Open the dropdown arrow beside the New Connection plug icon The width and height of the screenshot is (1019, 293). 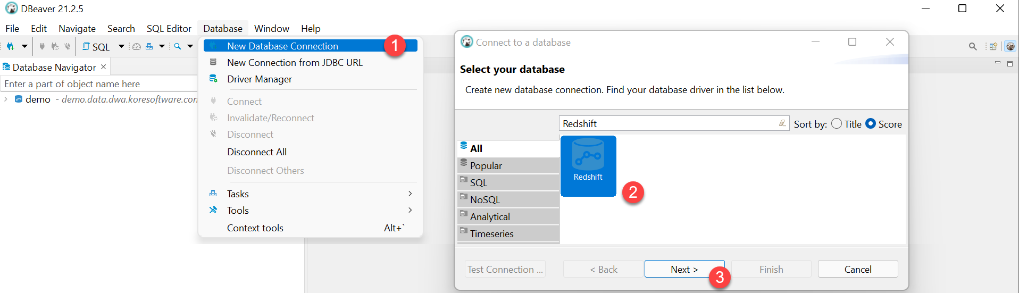click(x=24, y=46)
